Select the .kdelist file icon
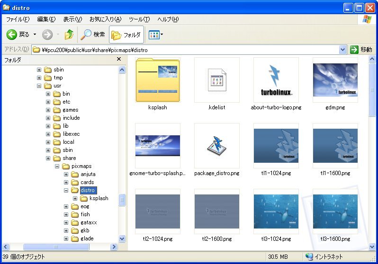 pos(217,80)
